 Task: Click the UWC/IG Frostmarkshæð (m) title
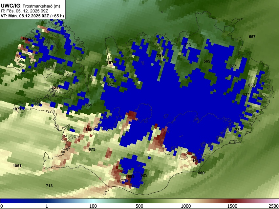(x=31, y=6)
